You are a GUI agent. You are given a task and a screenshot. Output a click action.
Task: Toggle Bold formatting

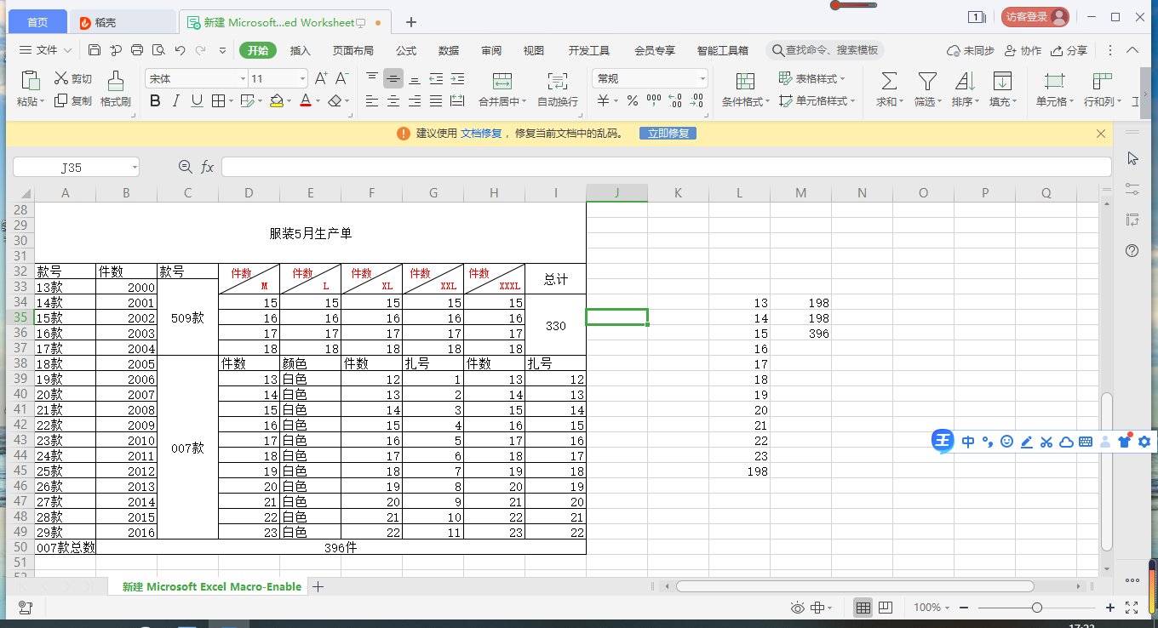tap(155, 101)
